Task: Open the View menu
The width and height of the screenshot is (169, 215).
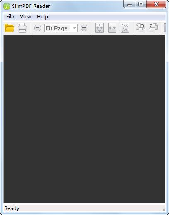Action: coord(25,17)
